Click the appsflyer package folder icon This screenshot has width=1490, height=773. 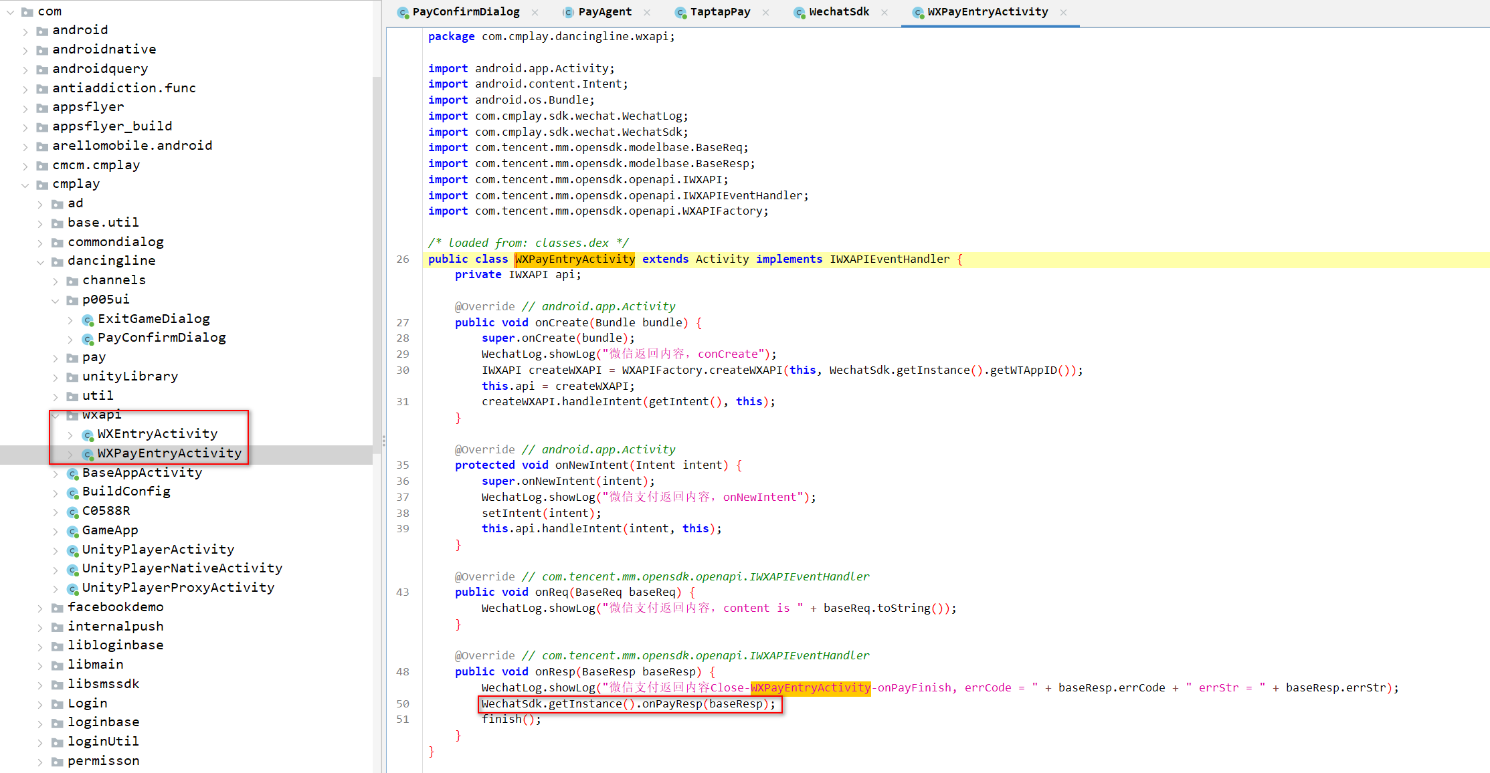pos(42,108)
